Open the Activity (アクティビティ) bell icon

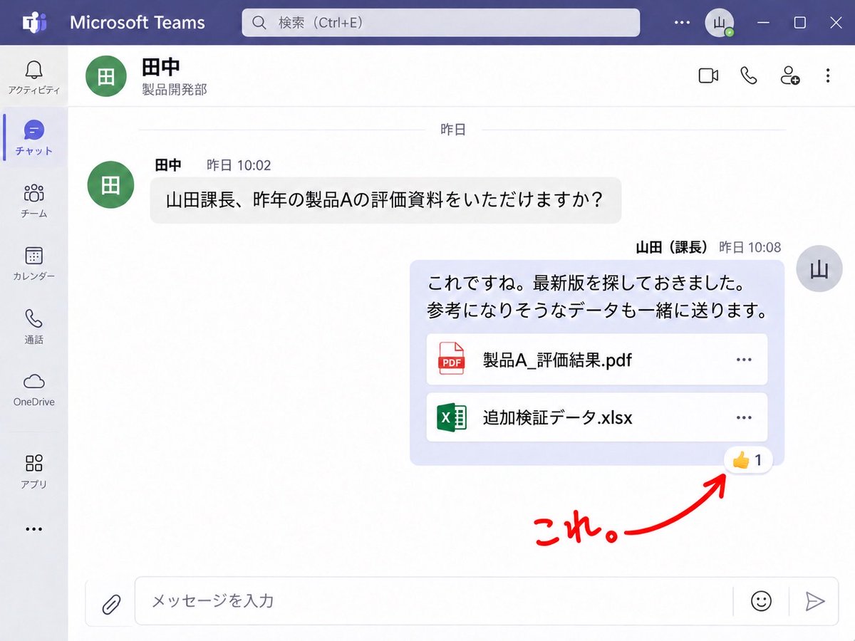[33, 70]
